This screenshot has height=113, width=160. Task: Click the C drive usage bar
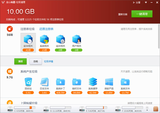(25, 107)
